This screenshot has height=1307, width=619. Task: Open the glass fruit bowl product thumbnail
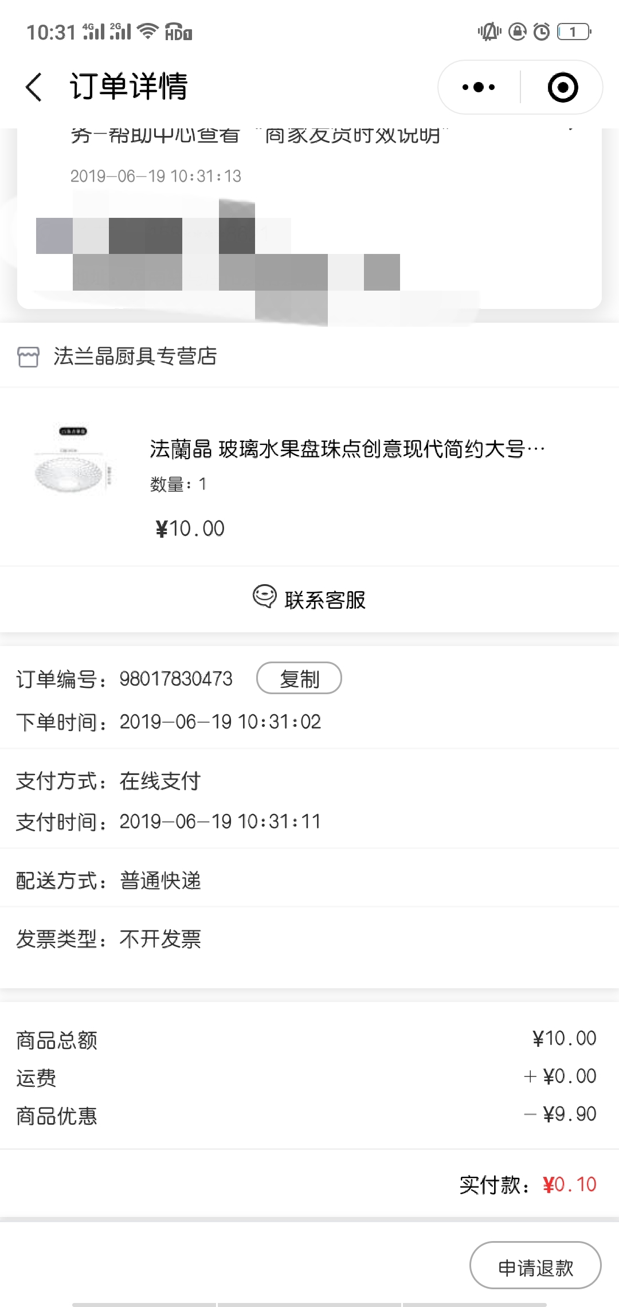(73, 460)
